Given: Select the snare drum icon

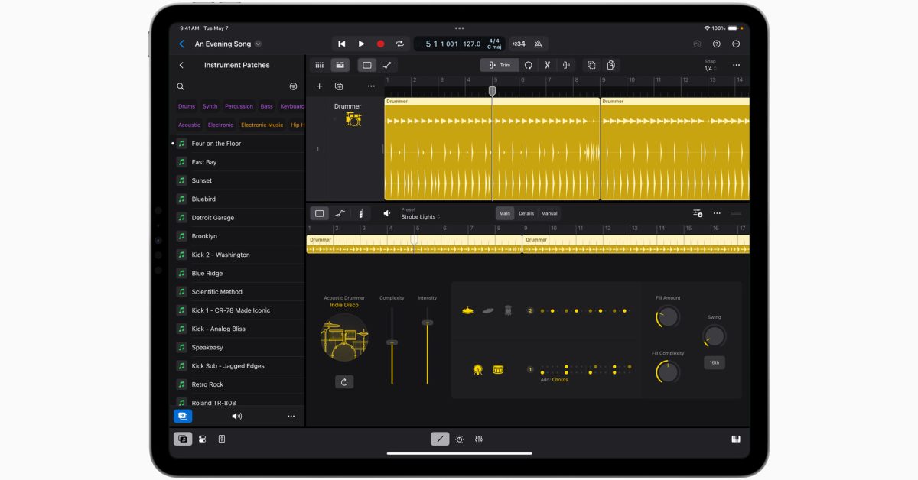Looking at the screenshot, I should [x=498, y=370].
